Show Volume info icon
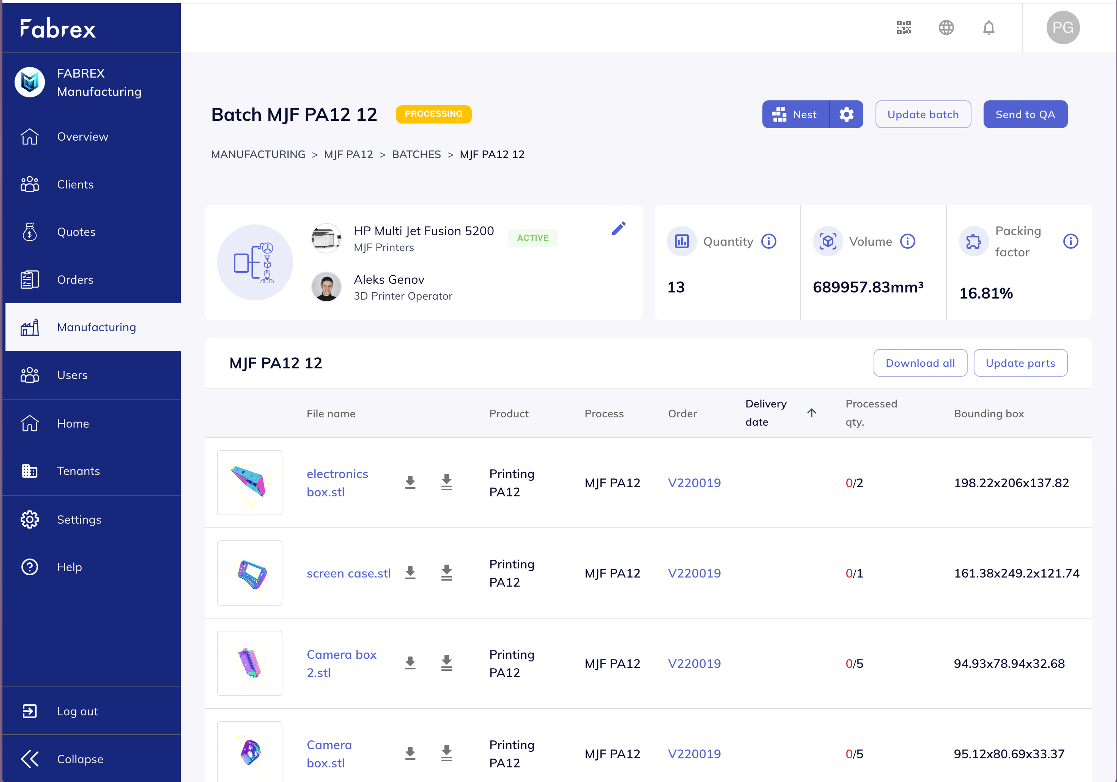Viewport: 1117px width, 782px height. tap(907, 241)
